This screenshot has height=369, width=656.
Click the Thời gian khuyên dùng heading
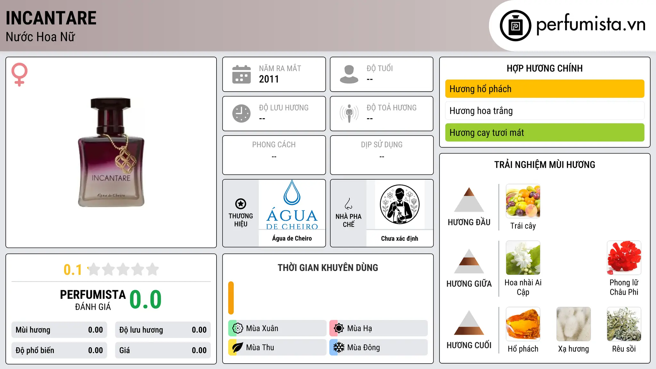point(328,268)
